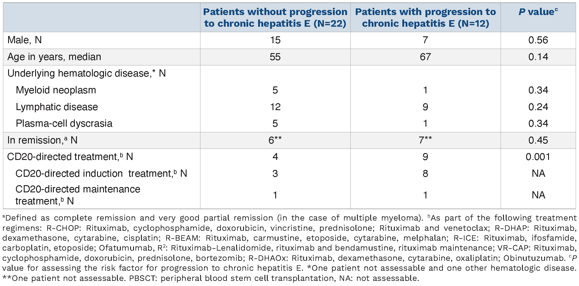Click the P value 0.56 cell
Viewport: 579px width, 286px height.
click(538, 40)
